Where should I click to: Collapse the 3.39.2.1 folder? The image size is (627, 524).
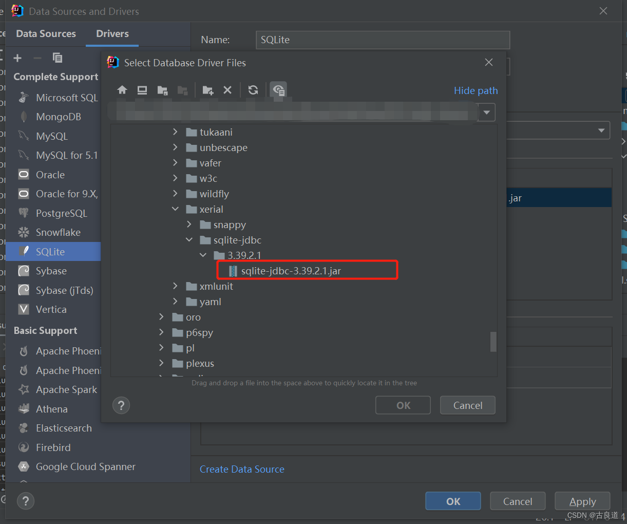(x=203, y=255)
